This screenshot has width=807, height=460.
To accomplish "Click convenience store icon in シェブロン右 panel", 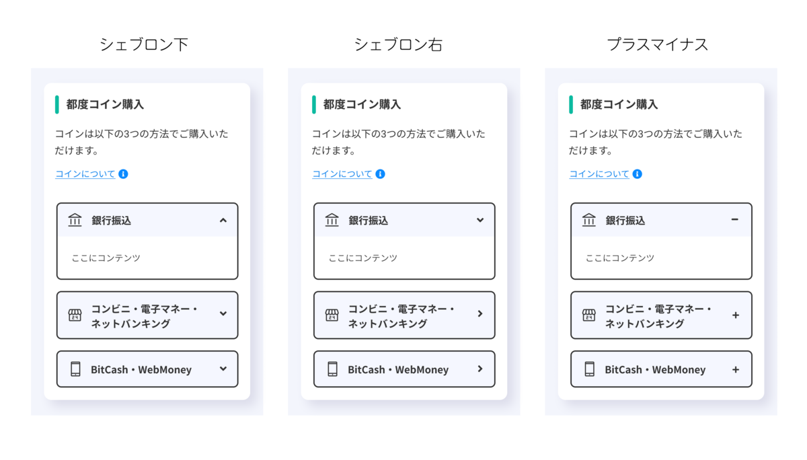I will (332, 315).
